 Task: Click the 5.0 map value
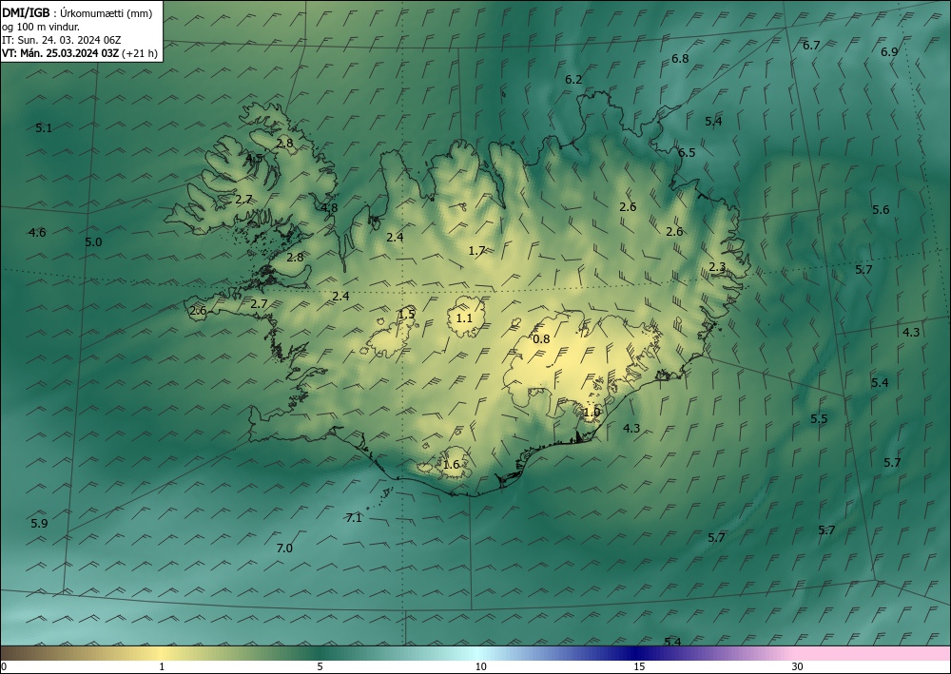tap(93, 241)
